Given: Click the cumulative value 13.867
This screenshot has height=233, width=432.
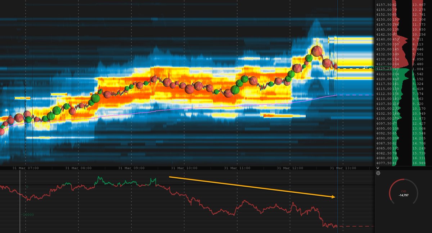Looking at the screenshot, I should [x=419, y=4].
